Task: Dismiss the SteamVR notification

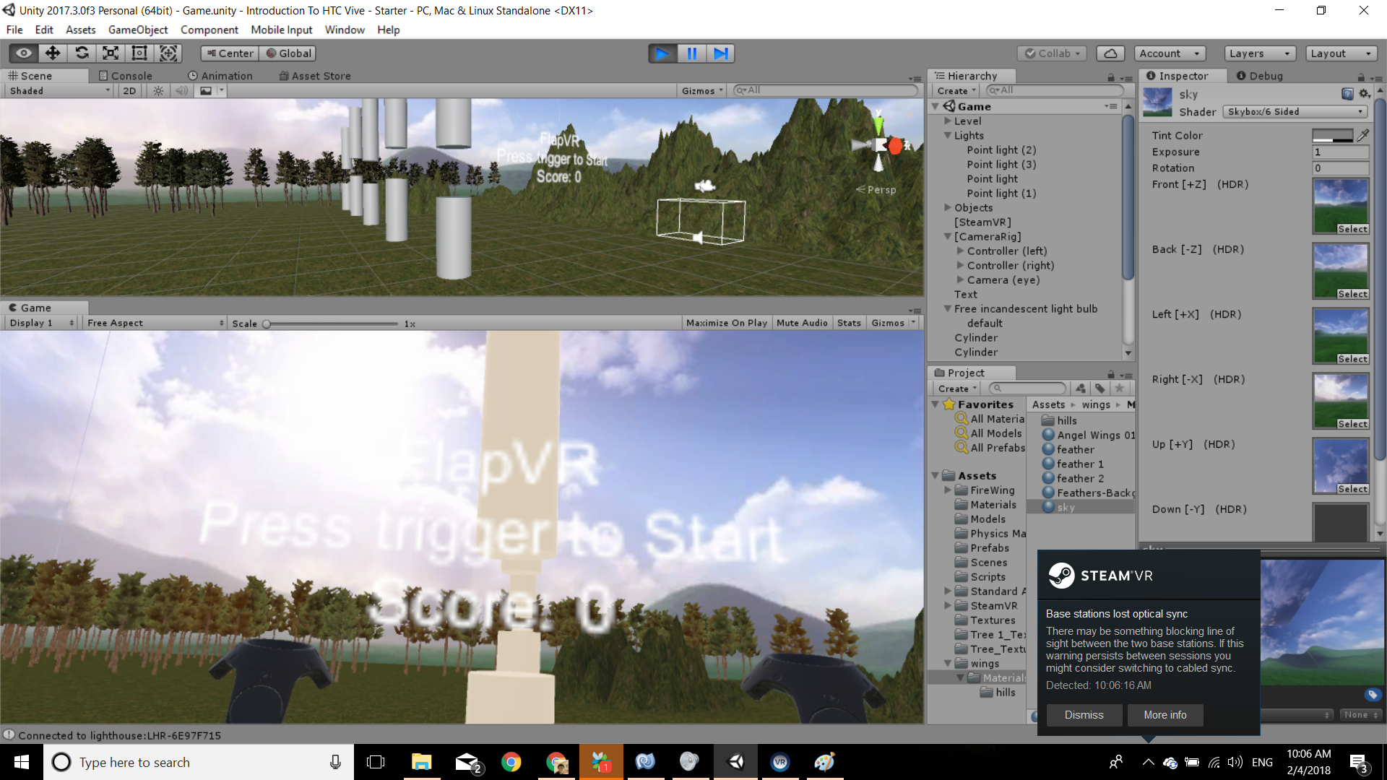Action: tap(1084, 715)
